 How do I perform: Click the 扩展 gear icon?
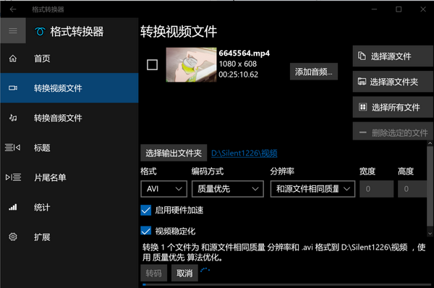point(13,237)
